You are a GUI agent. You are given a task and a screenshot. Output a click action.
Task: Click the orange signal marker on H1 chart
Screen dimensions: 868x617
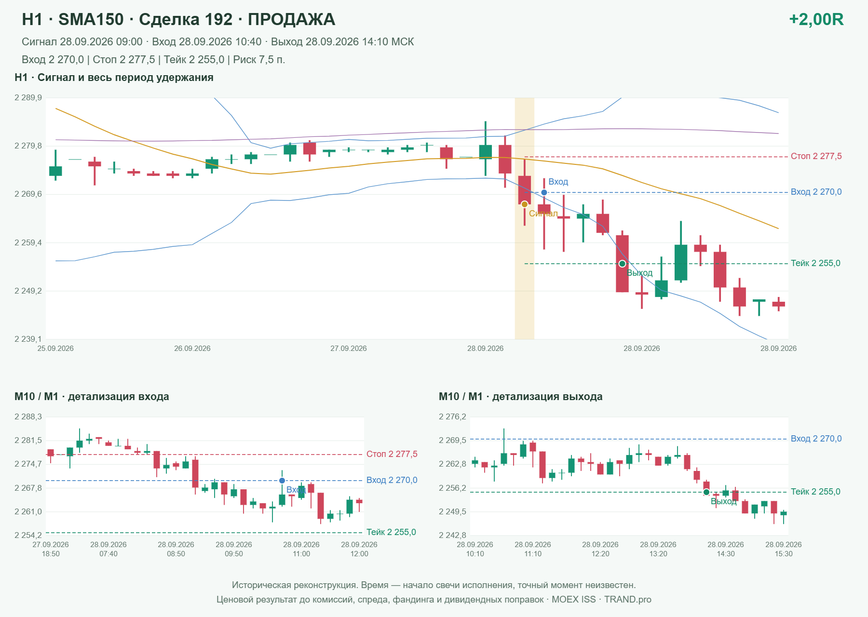525,204
